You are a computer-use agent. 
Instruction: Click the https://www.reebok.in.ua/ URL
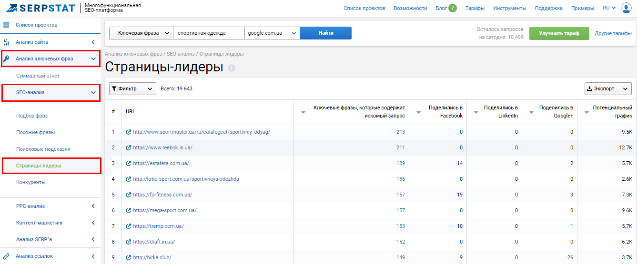tap(162, 148)
